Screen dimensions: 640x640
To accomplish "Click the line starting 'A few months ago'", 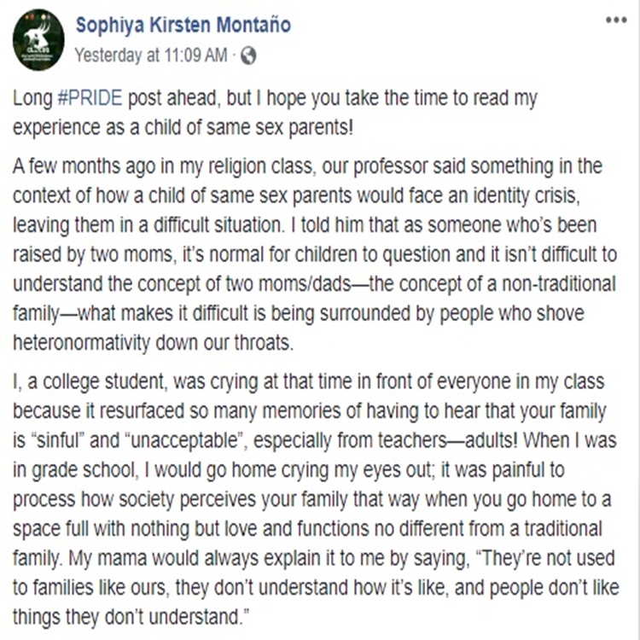I will coord(307,167).
